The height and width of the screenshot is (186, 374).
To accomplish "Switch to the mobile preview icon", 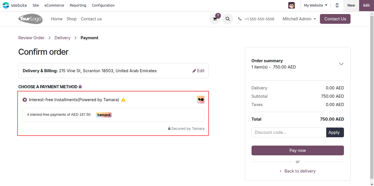I will tap(337, 5).
